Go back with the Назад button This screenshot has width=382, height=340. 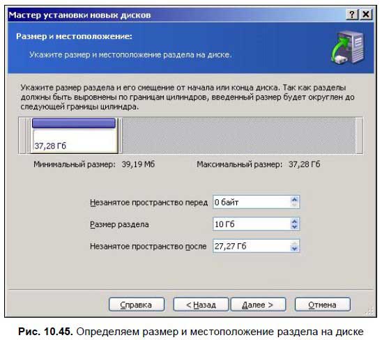pos(201,304)
